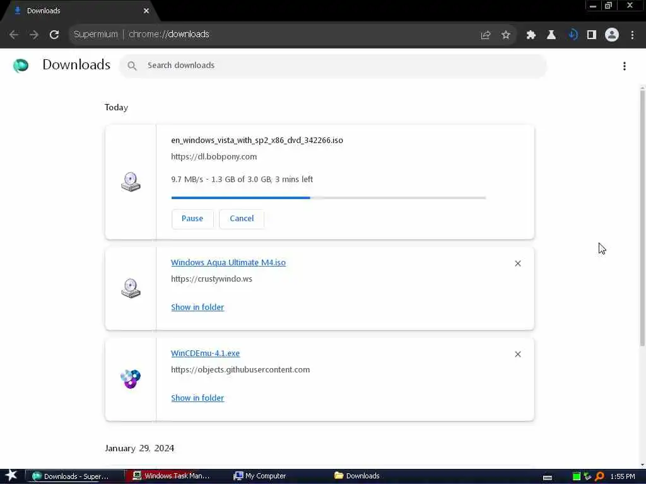Viewport: 646px width, 484px height.
Task: Click the https://crustywindo.ws source text
Action: click(x=211, y=279)
